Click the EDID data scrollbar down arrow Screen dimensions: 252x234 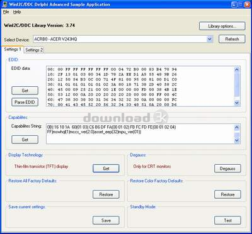[237, 103]
